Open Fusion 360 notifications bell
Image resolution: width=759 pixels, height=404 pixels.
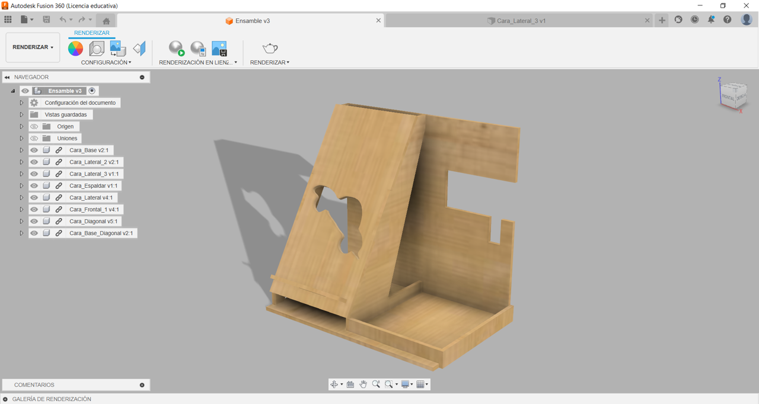tap(711, 20)
